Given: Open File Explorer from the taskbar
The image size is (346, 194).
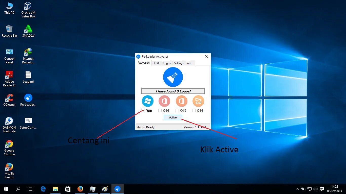Looking at the screenshot, I should click(x=55, y=189).
